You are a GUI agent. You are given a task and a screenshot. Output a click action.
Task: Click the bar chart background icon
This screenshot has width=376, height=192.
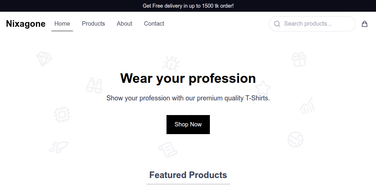(307, 106)
